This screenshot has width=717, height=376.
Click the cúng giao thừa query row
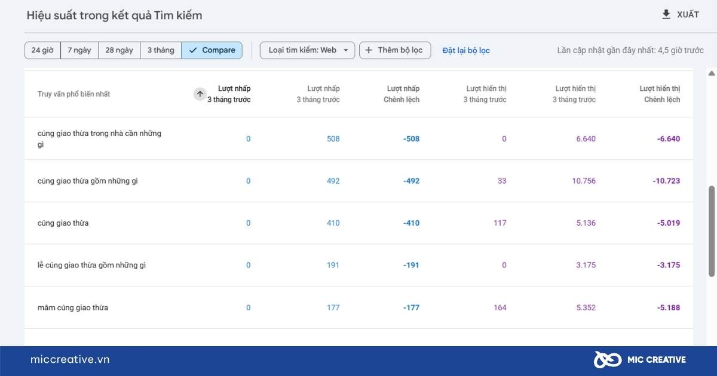click(x=358, y=223)
